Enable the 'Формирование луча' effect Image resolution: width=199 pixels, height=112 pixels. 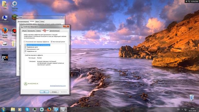[25, 49]
